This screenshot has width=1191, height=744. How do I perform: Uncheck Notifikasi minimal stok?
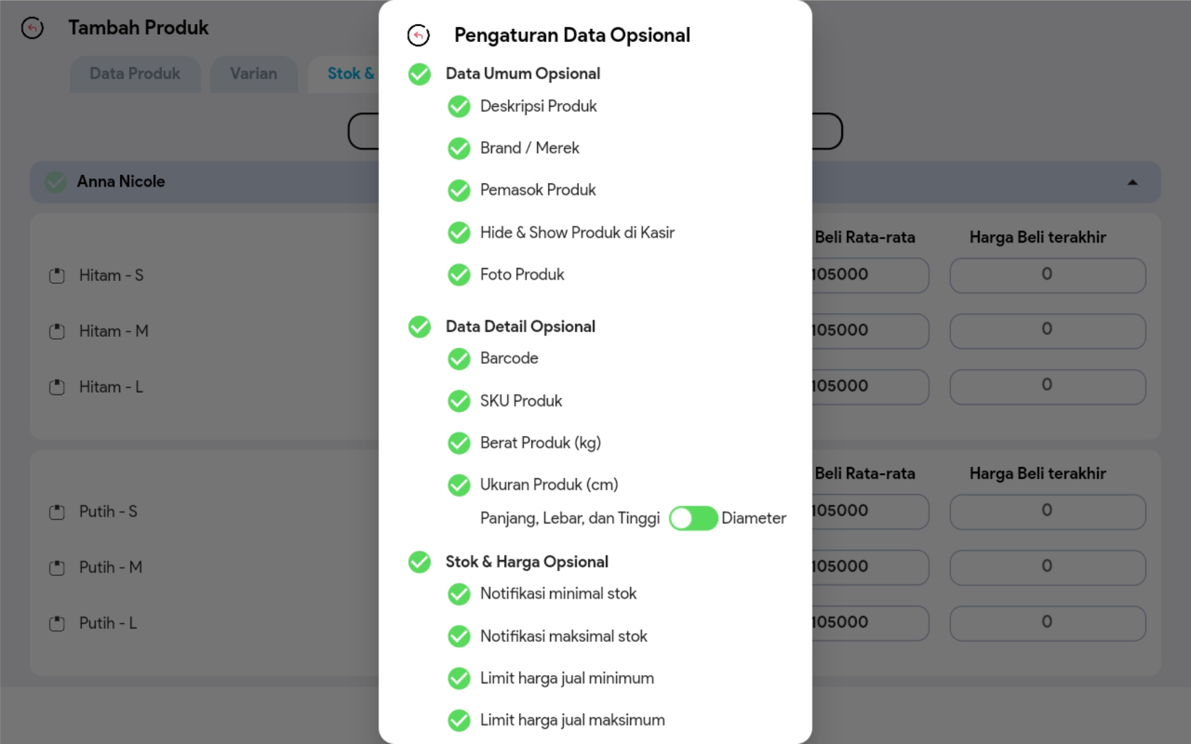(459, 594)
